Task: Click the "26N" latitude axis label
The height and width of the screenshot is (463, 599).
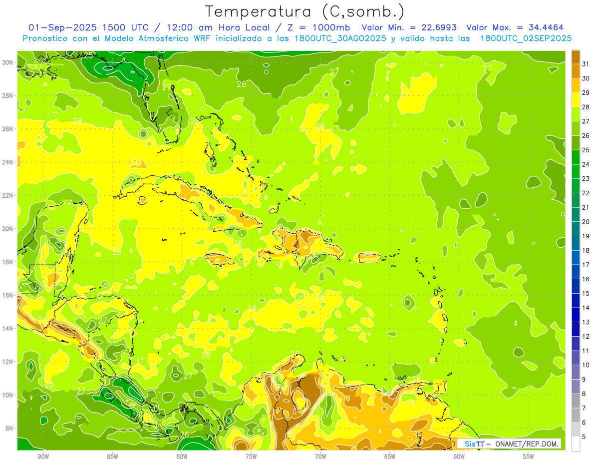Action: tap(7, 129)
